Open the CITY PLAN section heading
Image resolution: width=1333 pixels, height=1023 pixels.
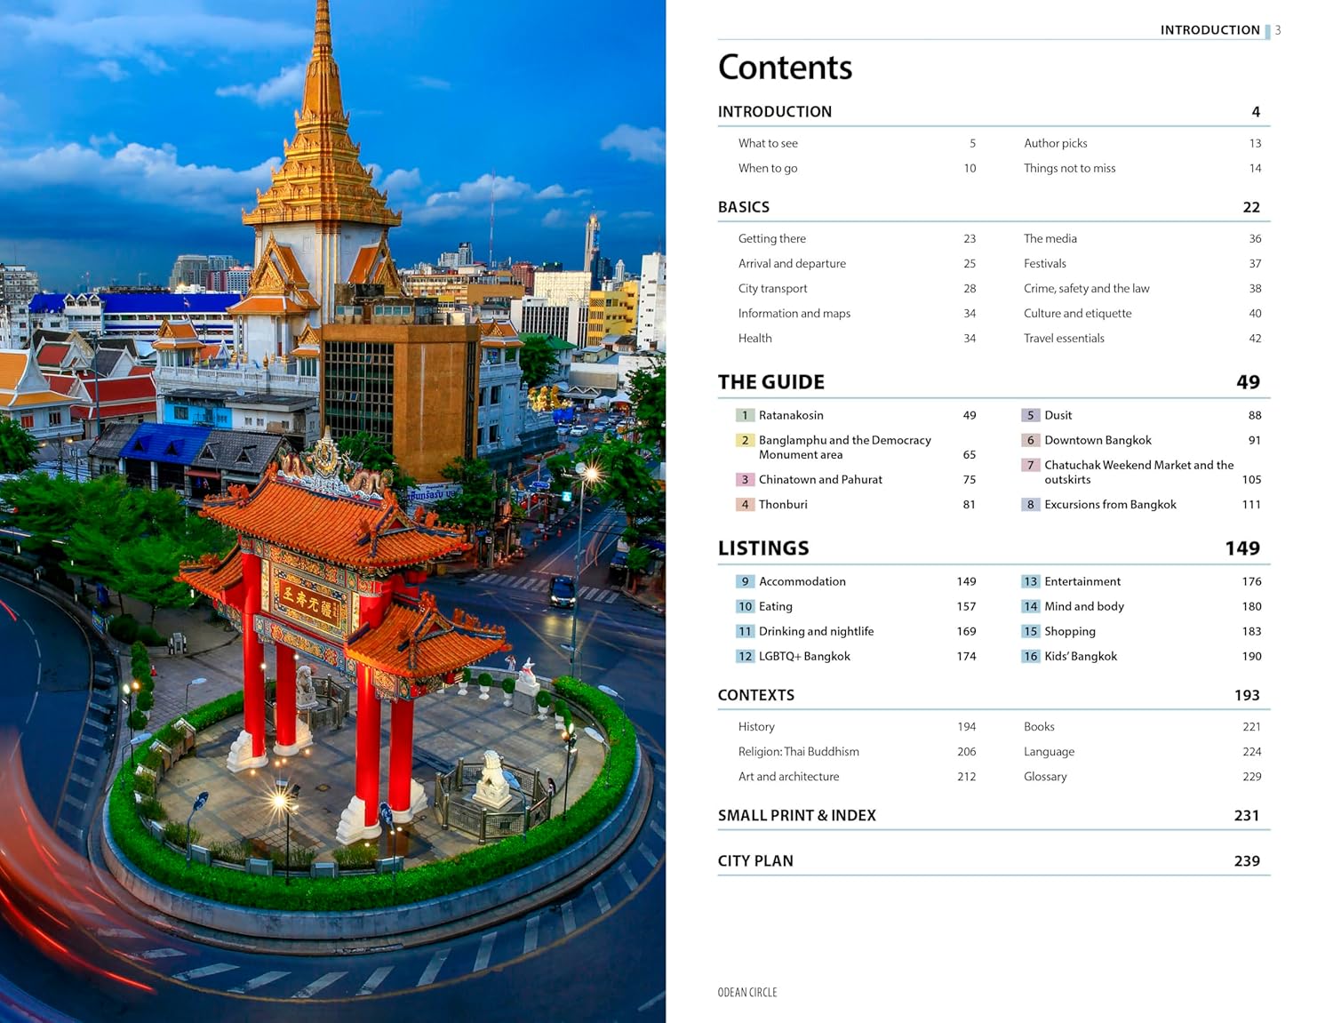[755, 860]
